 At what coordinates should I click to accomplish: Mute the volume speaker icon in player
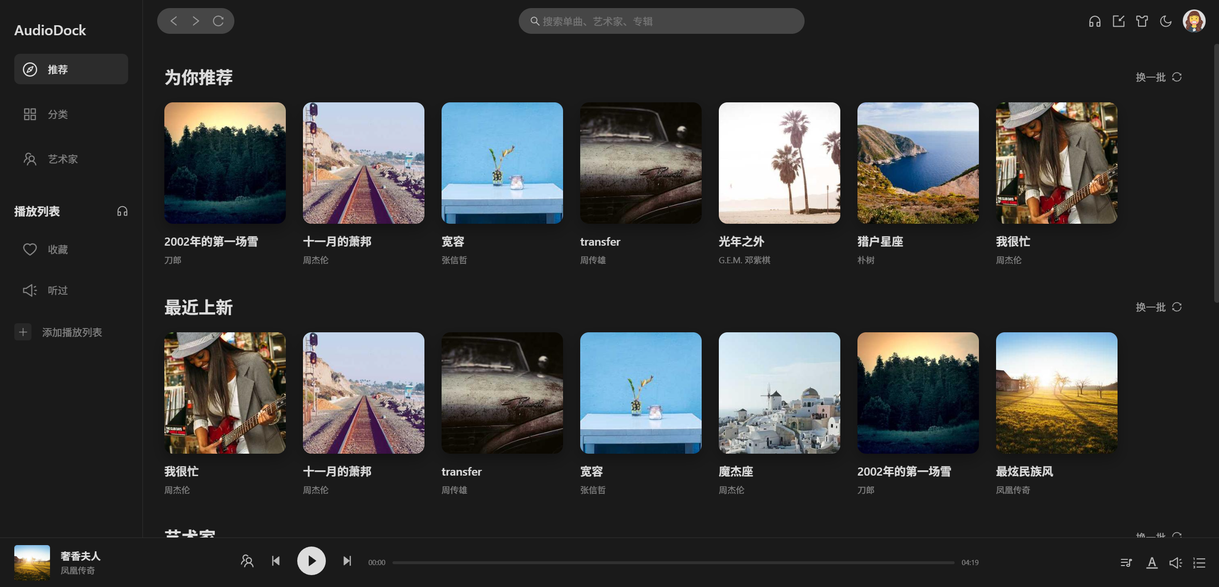click(x=1175, y=563)
